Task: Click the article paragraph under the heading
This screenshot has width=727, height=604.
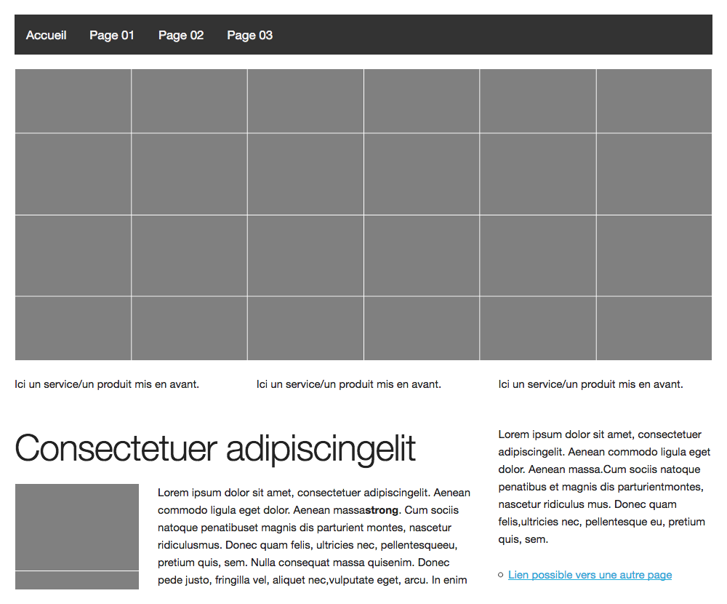Action: (x=313, y=536)
